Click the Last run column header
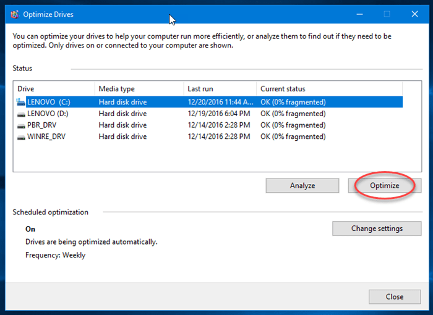Image resolution: width=433 pixels, height=315 pixels. point(220,89)
